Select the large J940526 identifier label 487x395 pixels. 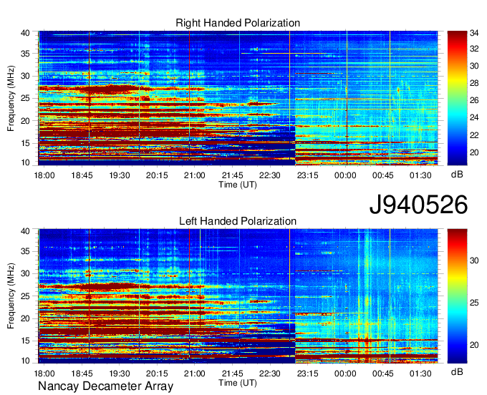pos(418,205)
